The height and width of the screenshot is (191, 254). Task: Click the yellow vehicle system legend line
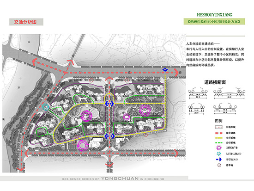point(219,138)
